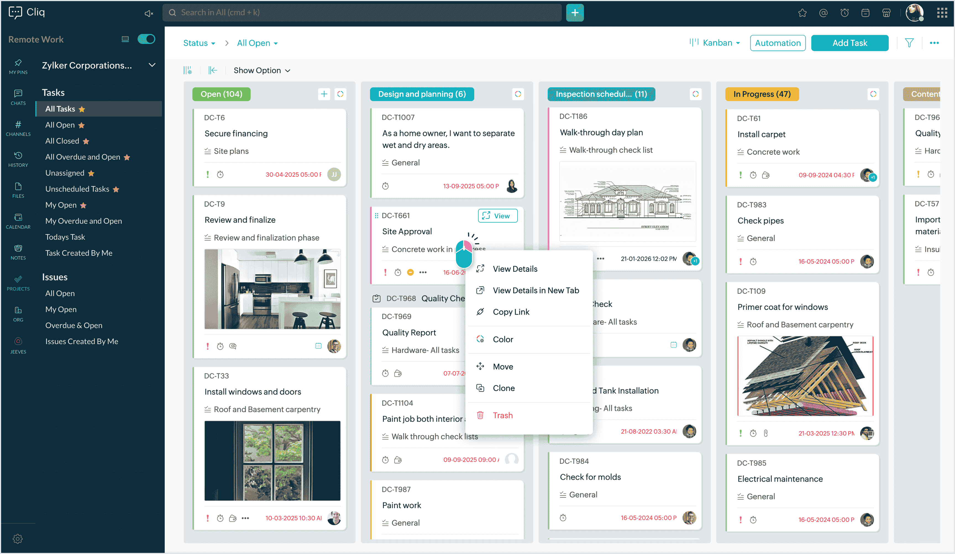Image resolution: width=955 pixels, height=554 pixels.
Task: Open the Chats sidebar icon
Action: (x=18, y=97)
